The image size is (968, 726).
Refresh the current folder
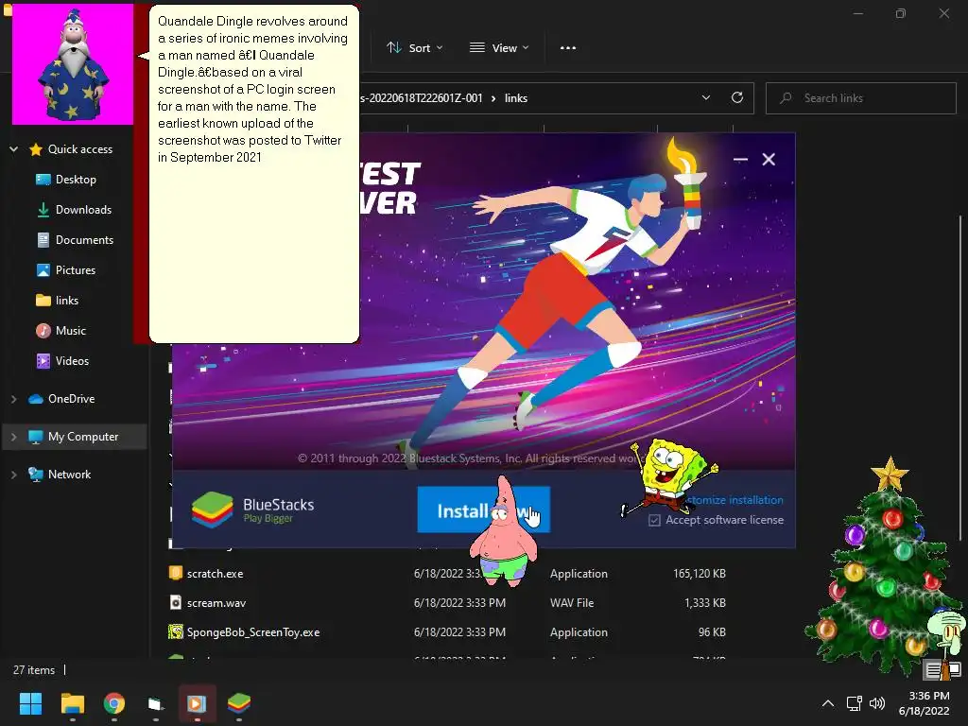pos(737,97)
